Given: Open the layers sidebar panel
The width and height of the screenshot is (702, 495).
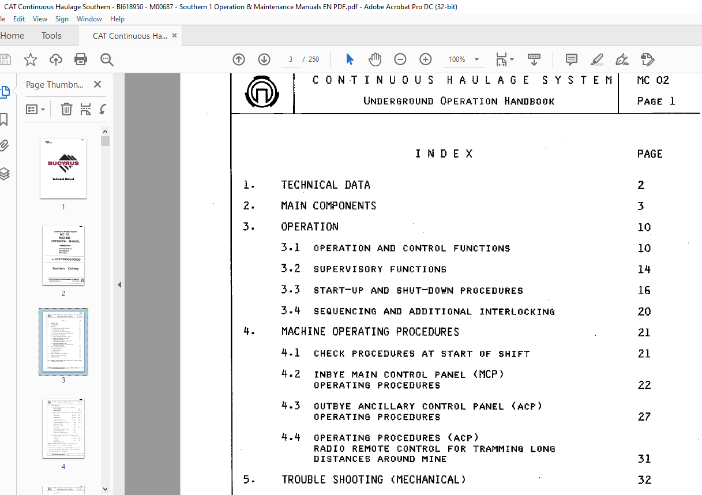Looking at the screenshot, I should 4,173.
